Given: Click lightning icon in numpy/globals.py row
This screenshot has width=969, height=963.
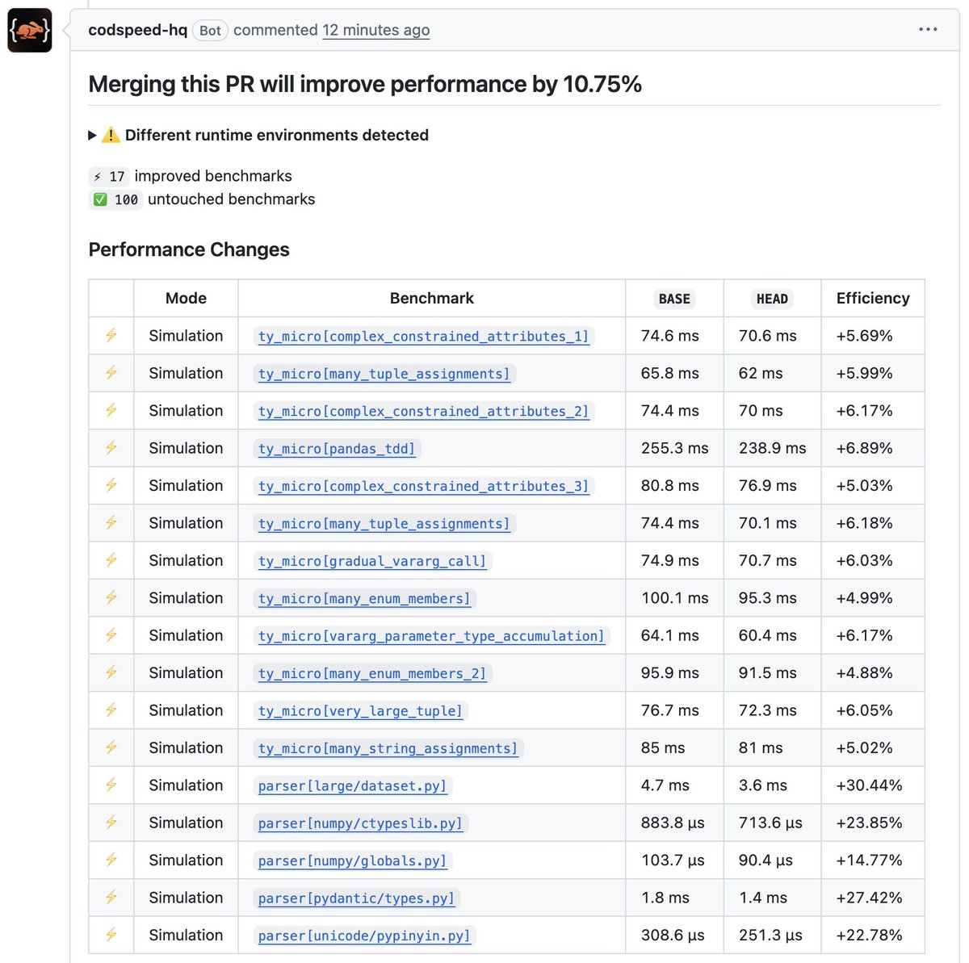Looking at the screenshot, I should pyautogui.click(x=111, y=860).
